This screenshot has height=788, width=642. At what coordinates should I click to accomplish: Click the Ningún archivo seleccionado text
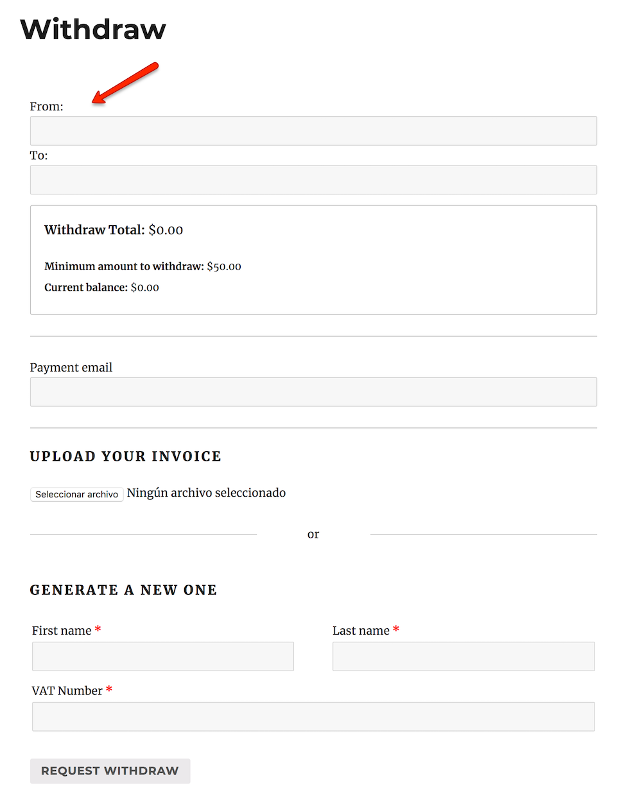206,492
